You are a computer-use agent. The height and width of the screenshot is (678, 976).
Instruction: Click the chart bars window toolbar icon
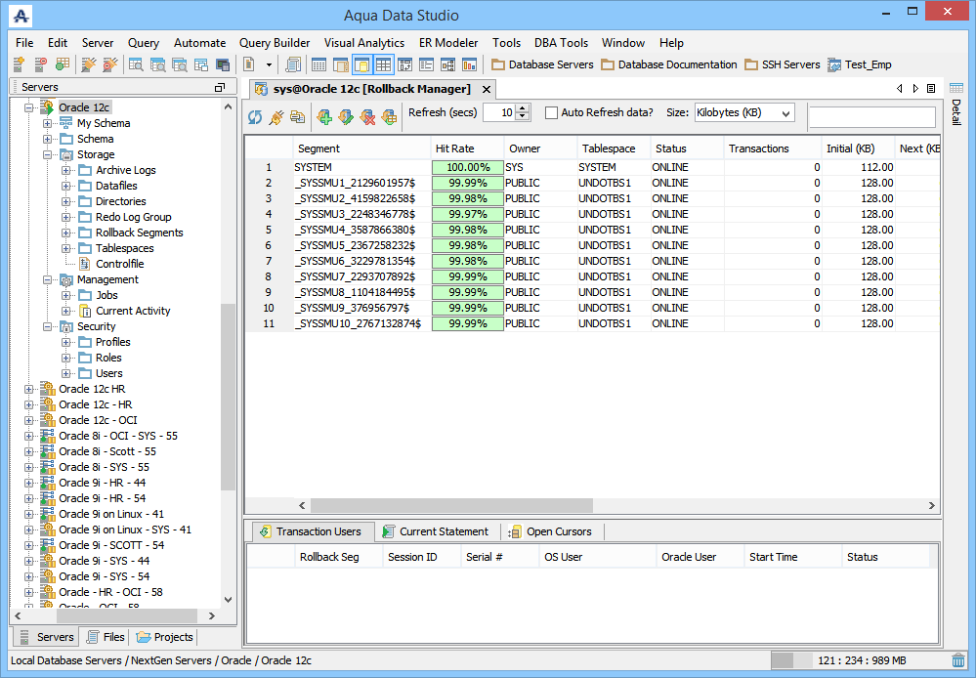[x=469, y=64]
